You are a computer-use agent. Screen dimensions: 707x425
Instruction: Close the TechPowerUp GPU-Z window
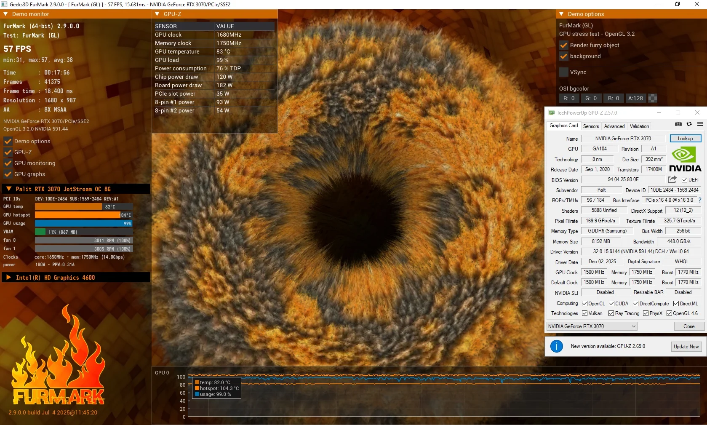697,112
